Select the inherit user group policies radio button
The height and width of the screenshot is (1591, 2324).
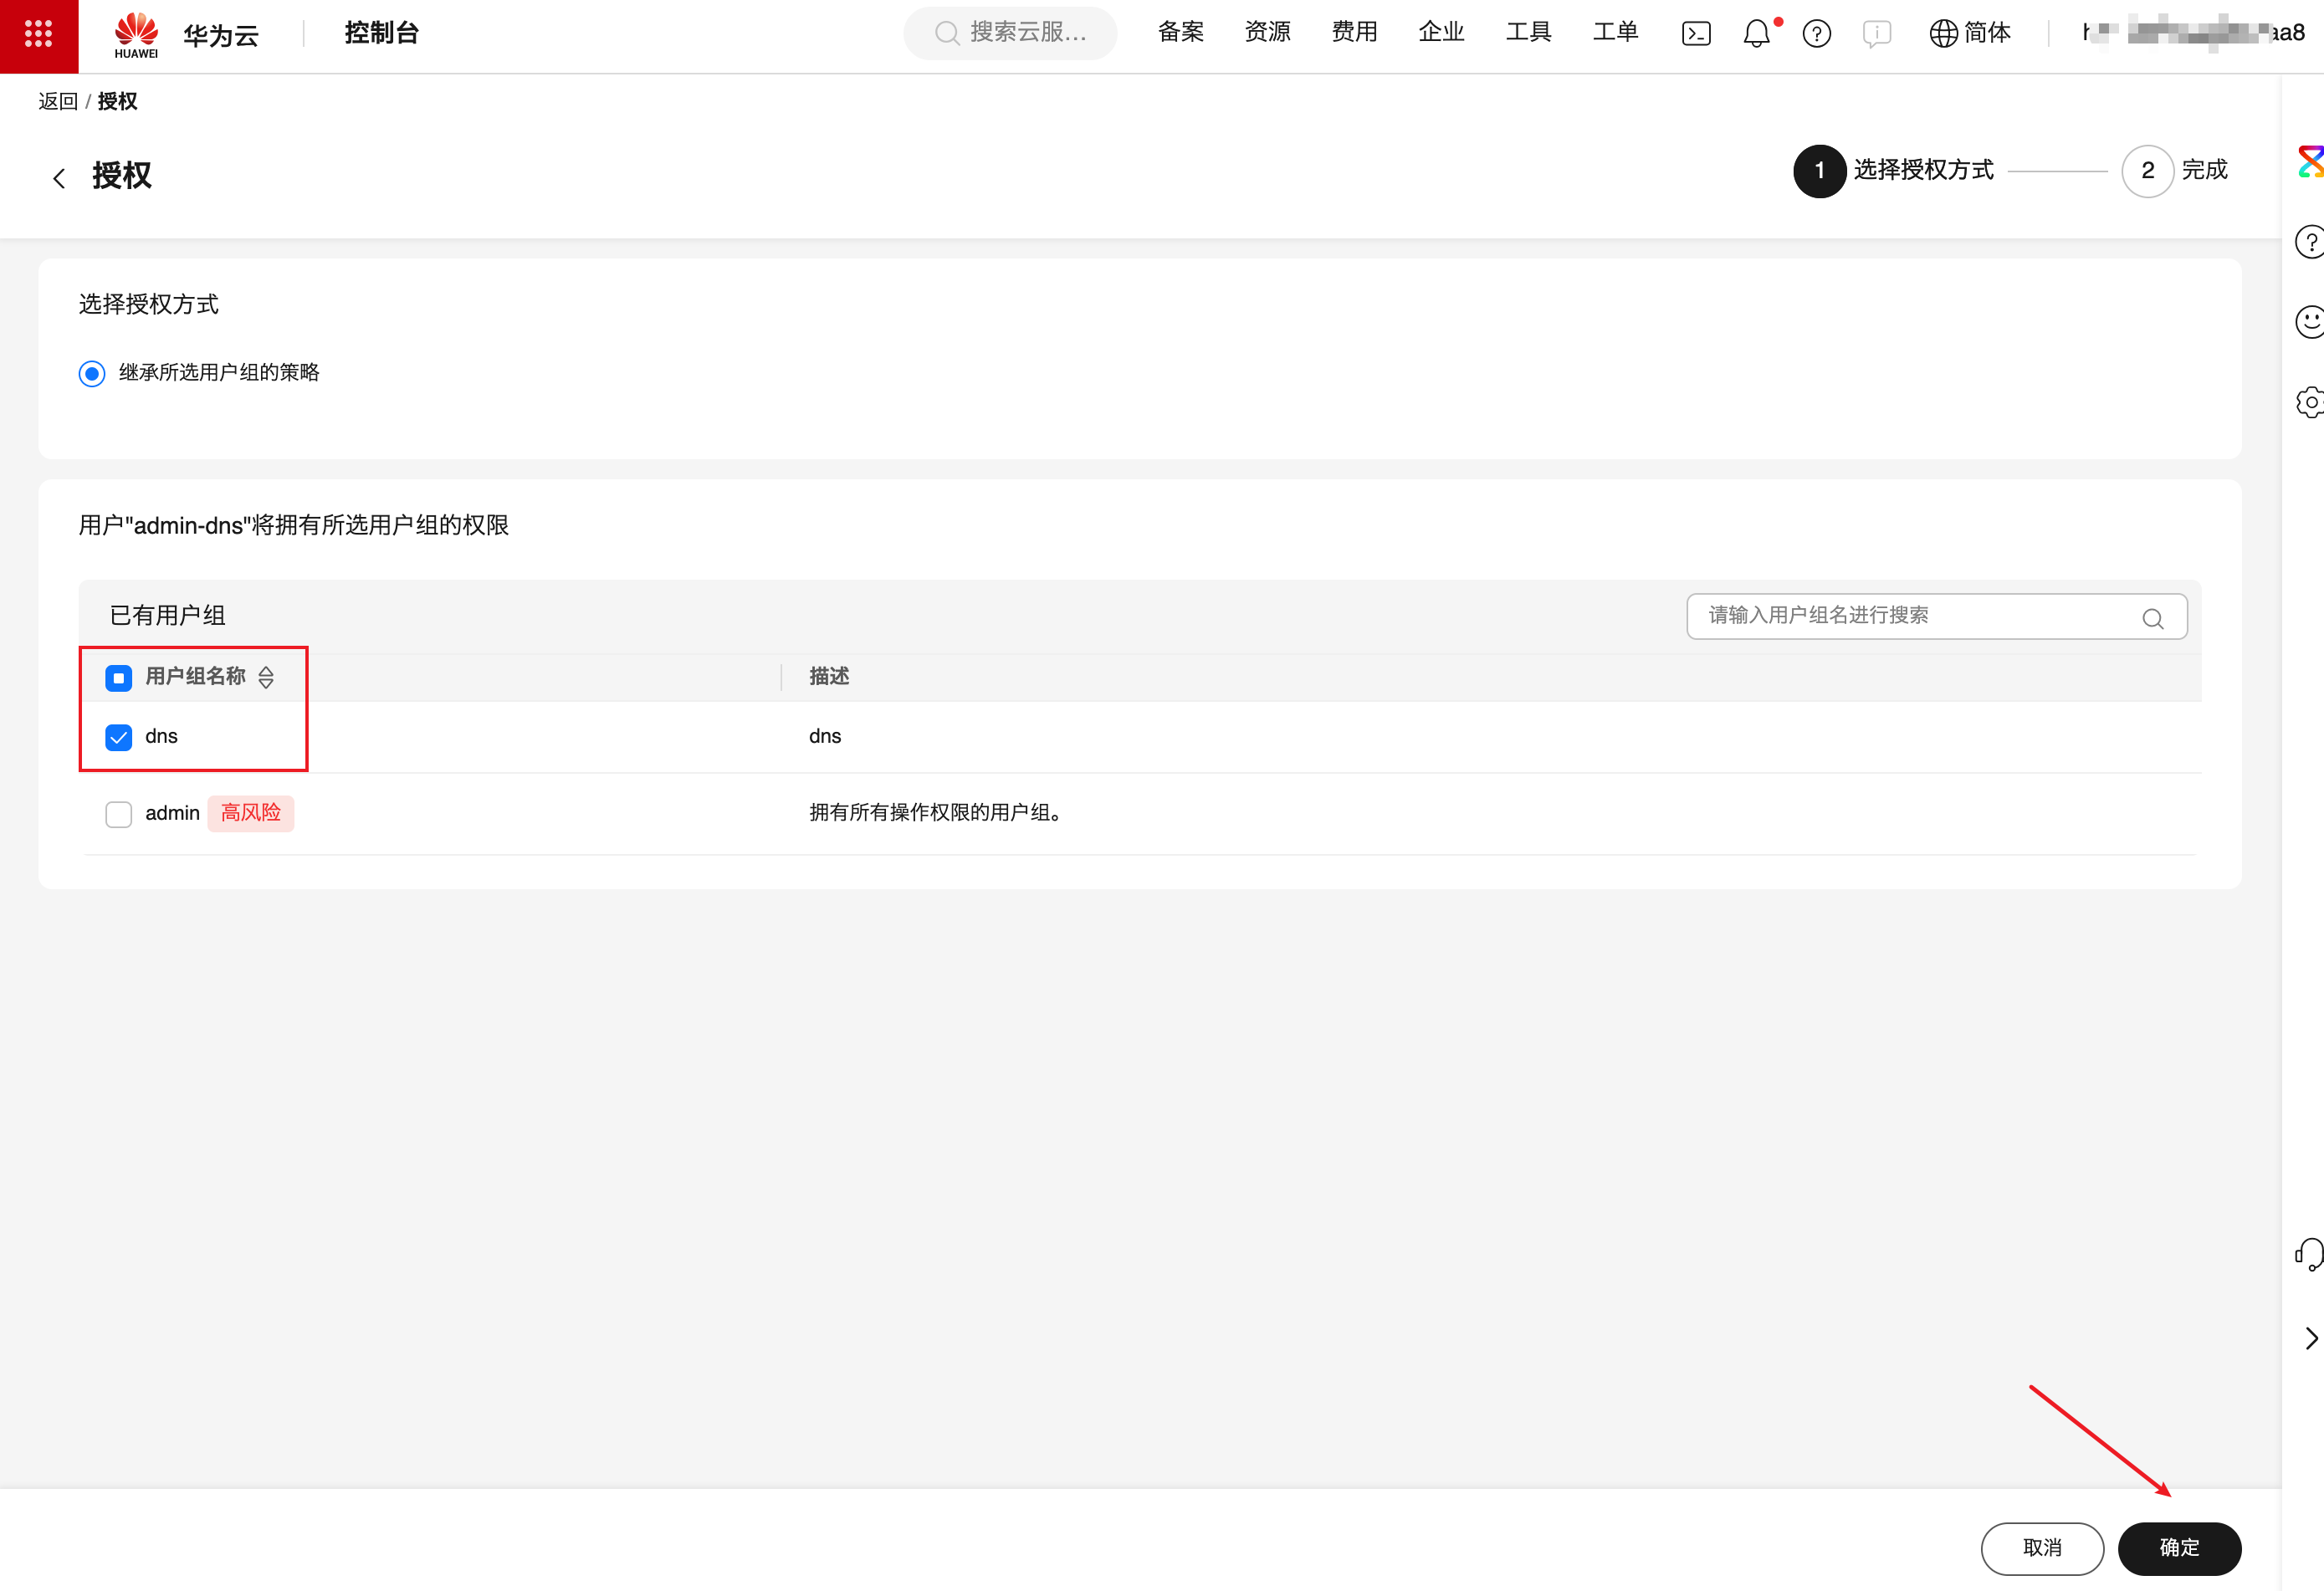[x=92, y=374]
